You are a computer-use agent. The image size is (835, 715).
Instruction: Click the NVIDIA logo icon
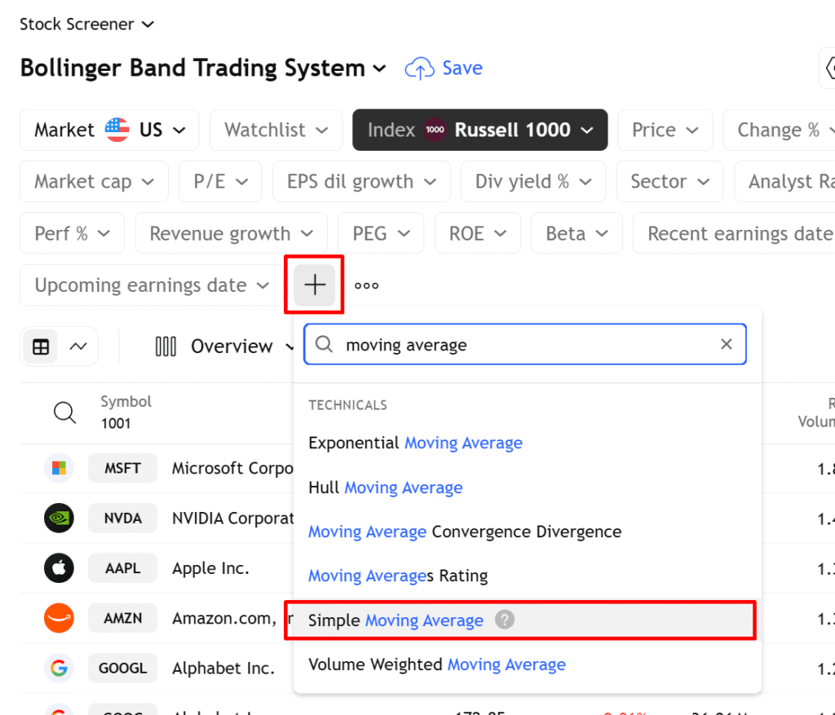(59, 519)
